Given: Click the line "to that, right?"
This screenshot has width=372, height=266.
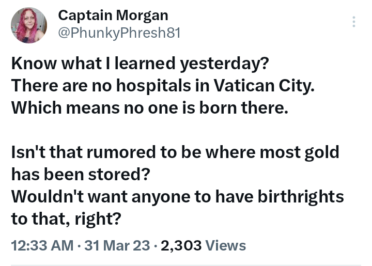Looking at the screenshot, I should pyautogui.click(x=66, y=219).
